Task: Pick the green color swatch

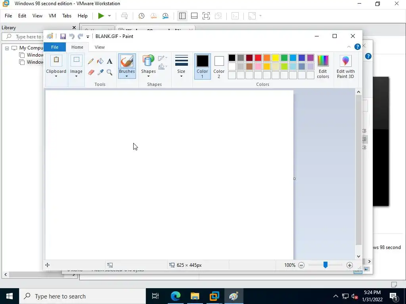Action: coord(284,58)
